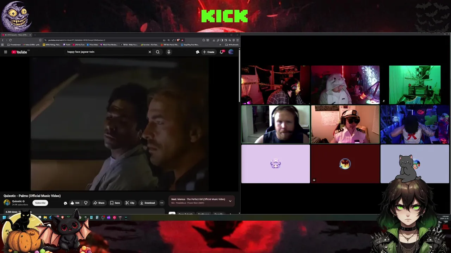Click the Clip scissors button
This screenshot has width=451, height=253.
click(x=130, y=203)
